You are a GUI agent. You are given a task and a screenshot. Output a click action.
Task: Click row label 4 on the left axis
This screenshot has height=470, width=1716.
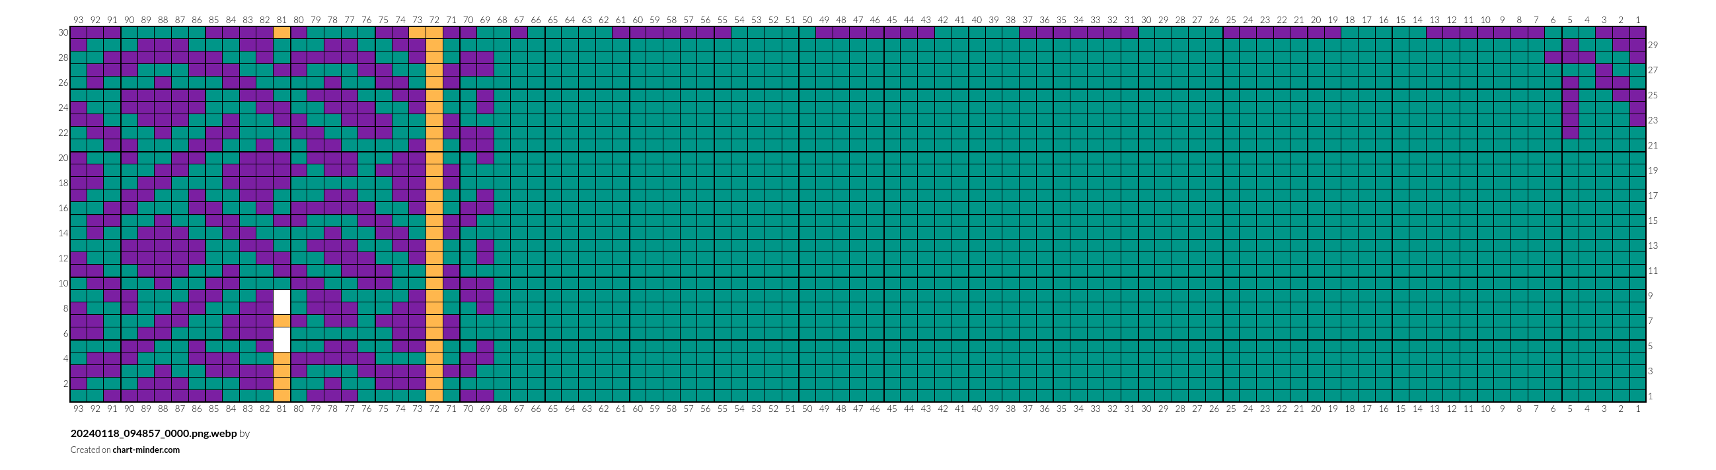pos(65,359)
